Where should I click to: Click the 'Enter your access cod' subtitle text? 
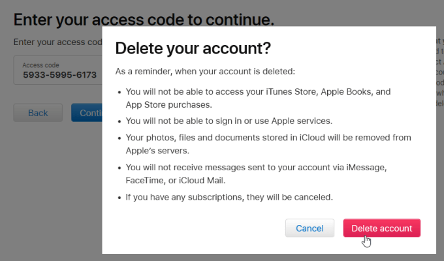click(57, 42)
